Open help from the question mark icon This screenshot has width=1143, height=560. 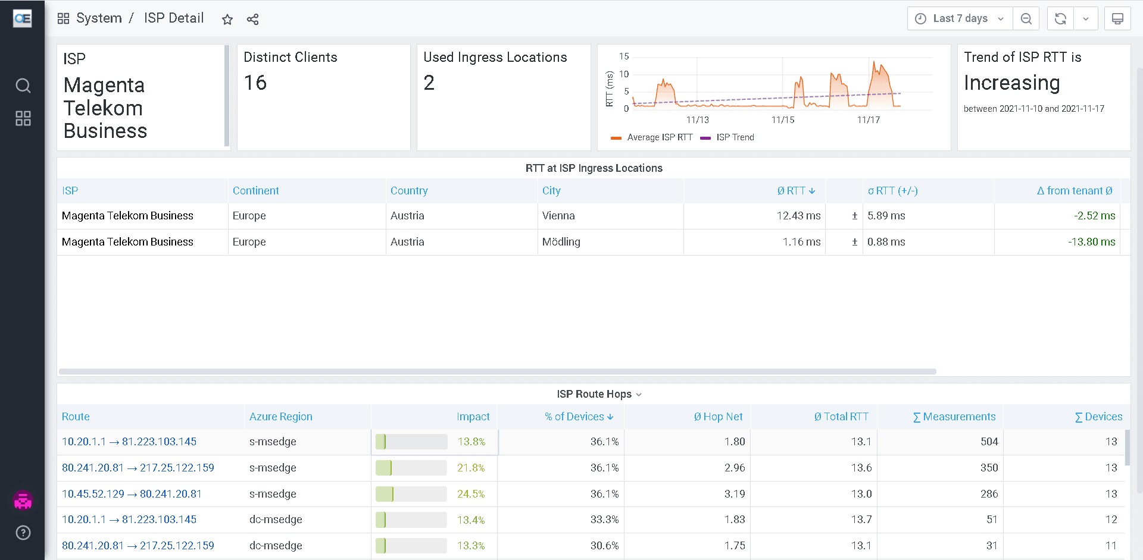click(x=23, y=533)
